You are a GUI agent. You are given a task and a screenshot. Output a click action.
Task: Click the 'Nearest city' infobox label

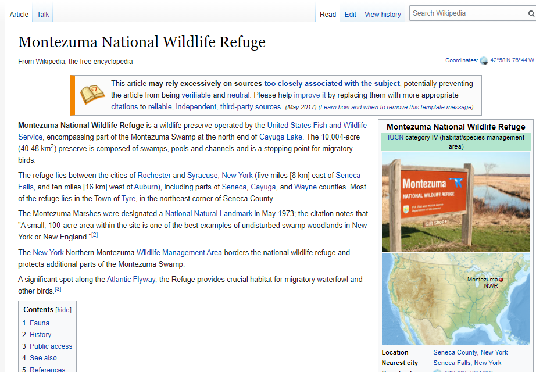click(x=399, y=363)
